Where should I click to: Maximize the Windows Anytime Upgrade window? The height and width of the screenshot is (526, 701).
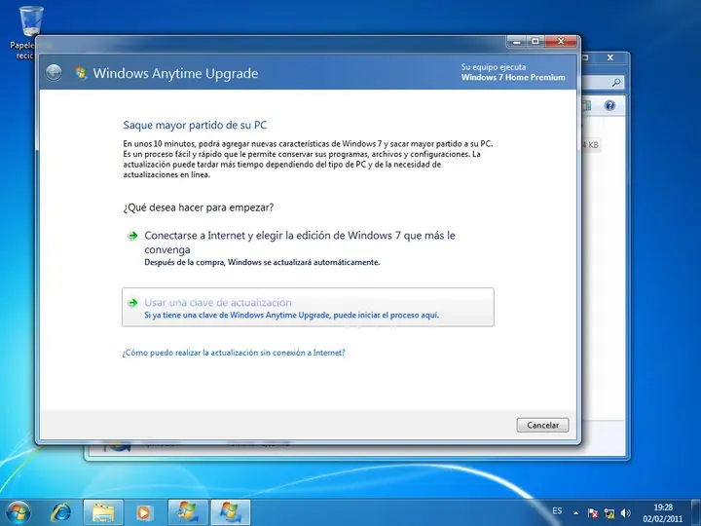(x=535, y=42)
